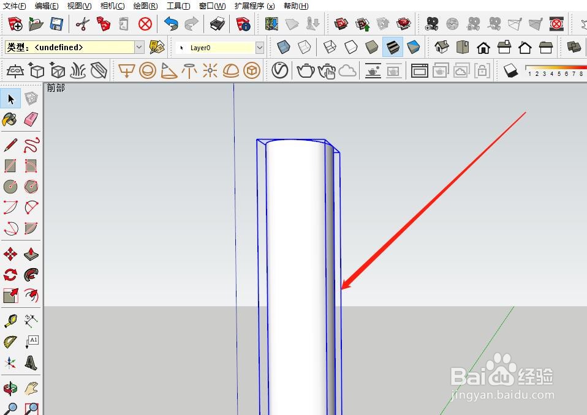This screenshot has width=587, height=415.
Task: Select the Dimension tool
Action: click(x=31, y=320)
